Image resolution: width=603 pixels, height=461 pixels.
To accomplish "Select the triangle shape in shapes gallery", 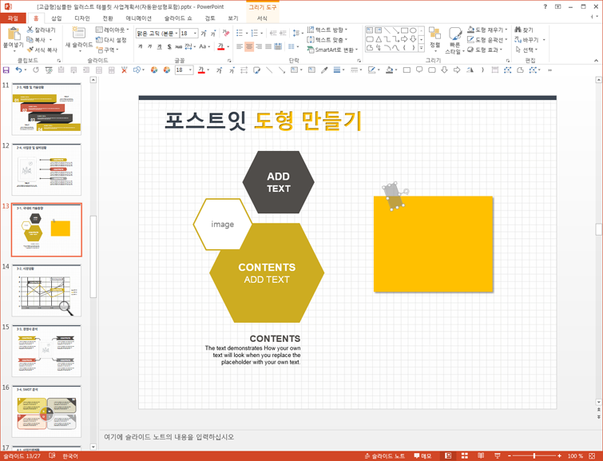I will (379, 39).
